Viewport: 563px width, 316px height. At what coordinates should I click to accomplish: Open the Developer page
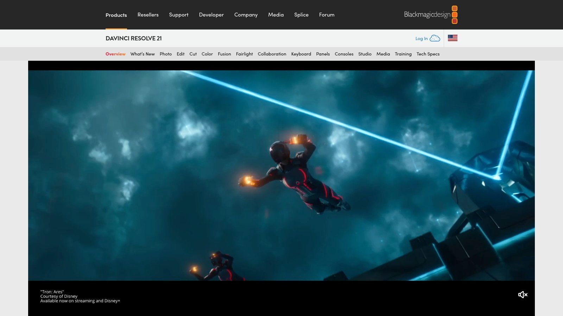(x=211, y=15)
